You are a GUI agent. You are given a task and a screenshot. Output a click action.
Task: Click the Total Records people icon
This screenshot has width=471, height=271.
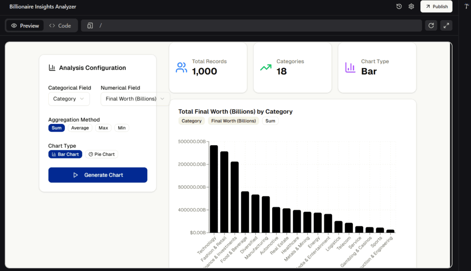(x=181, y=68)
